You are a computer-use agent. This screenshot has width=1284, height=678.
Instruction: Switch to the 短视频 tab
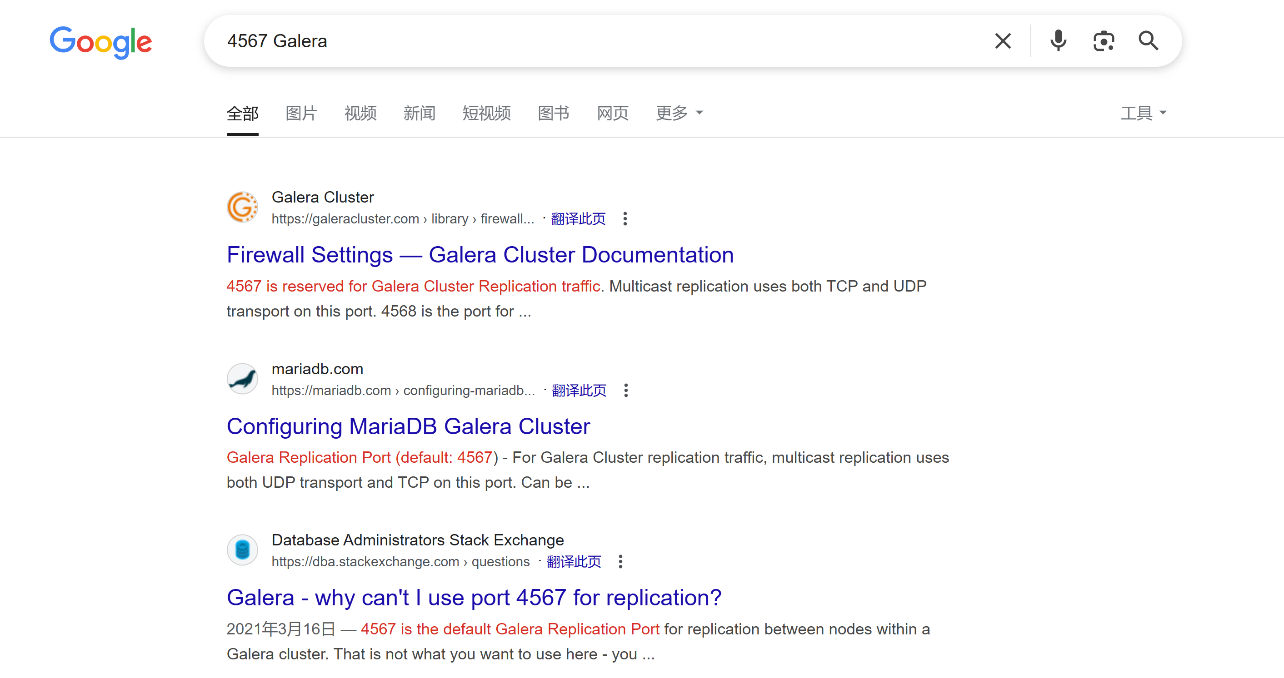tap(486, 114)
